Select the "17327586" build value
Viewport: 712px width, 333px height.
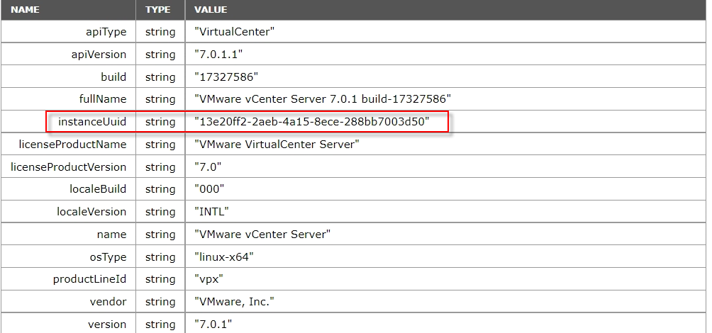click(x=226, y=77)
